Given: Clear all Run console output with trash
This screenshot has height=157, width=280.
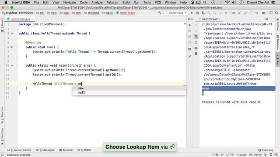Looking at the screenshot, I should tap(196, 54).
